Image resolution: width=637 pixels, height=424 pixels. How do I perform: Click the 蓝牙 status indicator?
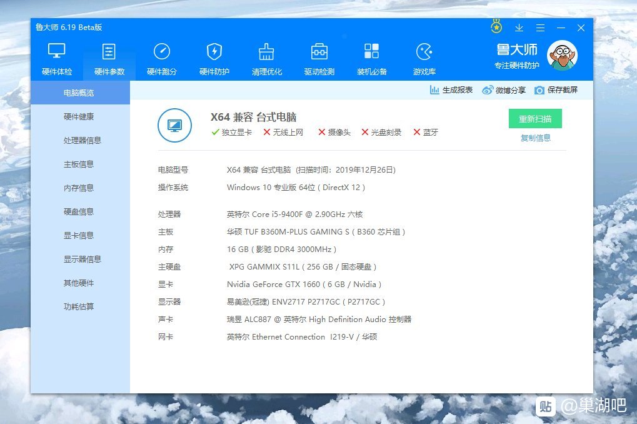coord(425,132)
